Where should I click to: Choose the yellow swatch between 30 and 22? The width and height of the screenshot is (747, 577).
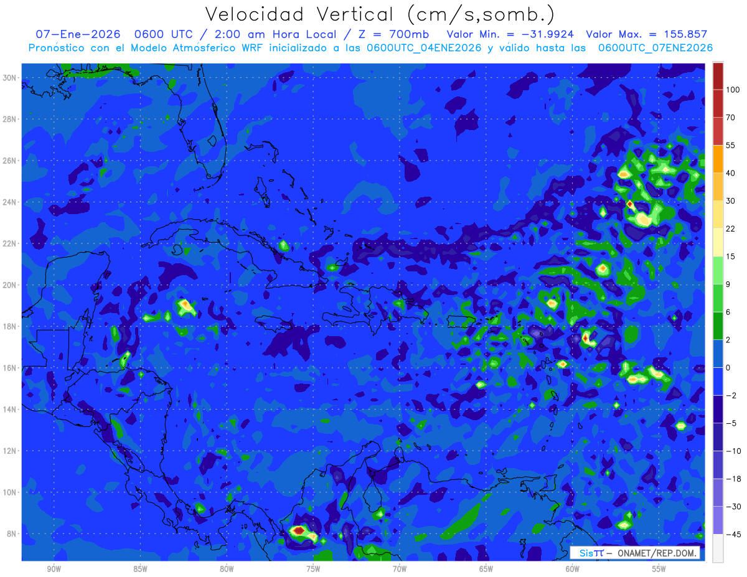tap(718, 215)
